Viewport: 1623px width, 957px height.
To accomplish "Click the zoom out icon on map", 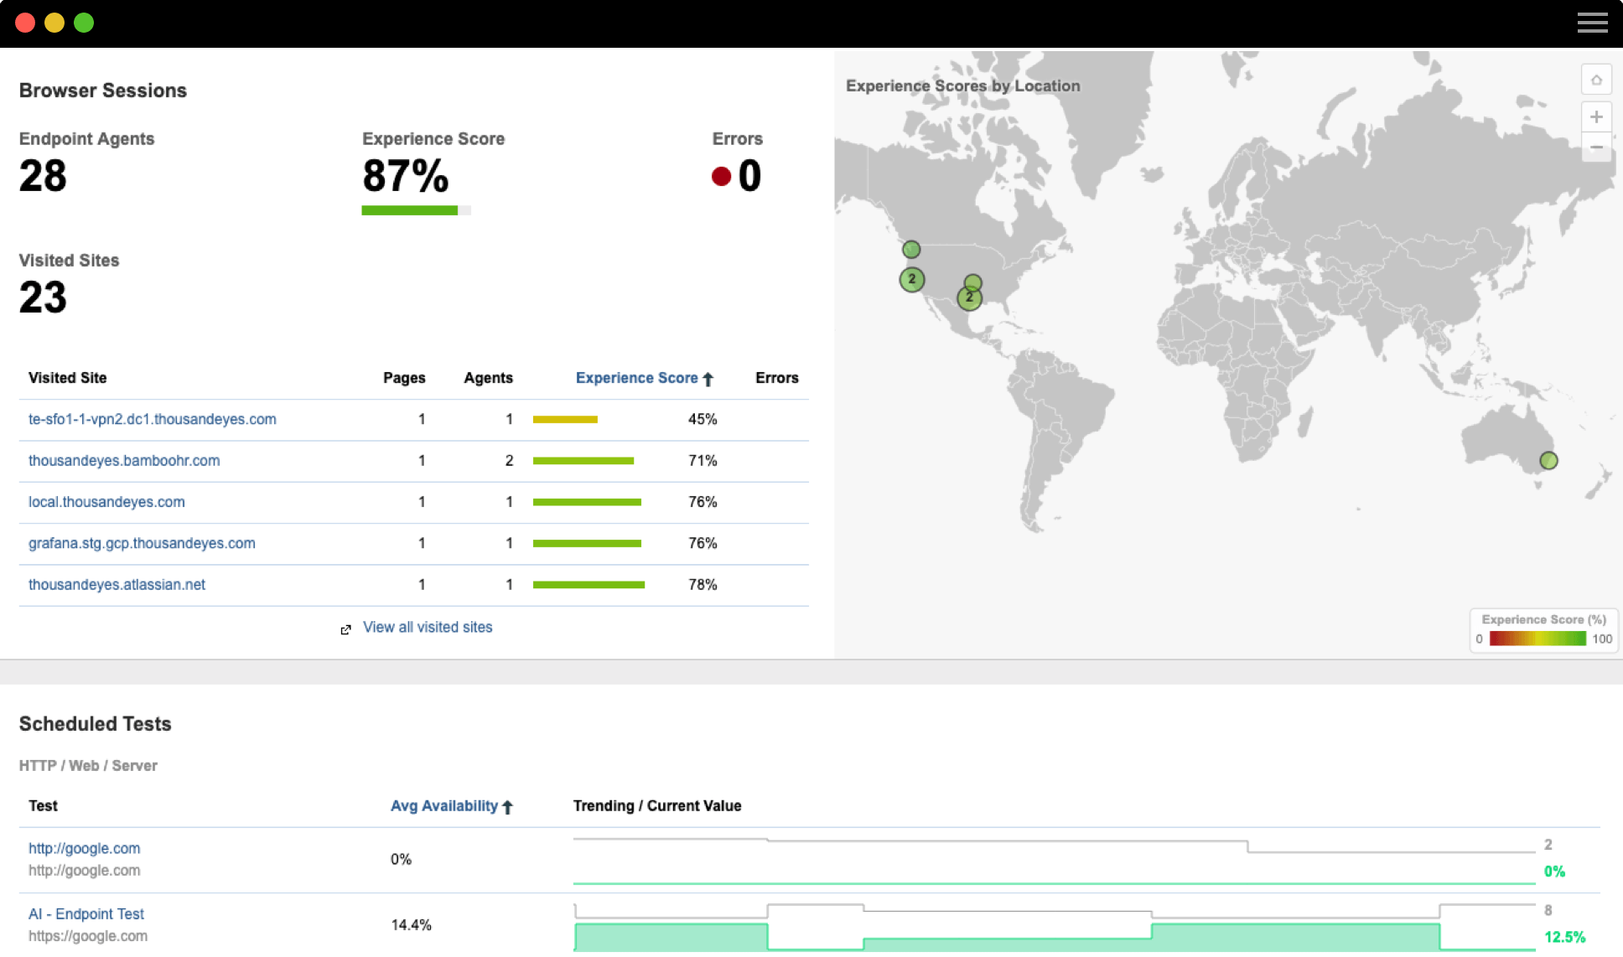I will click(x=1595, y=148).
